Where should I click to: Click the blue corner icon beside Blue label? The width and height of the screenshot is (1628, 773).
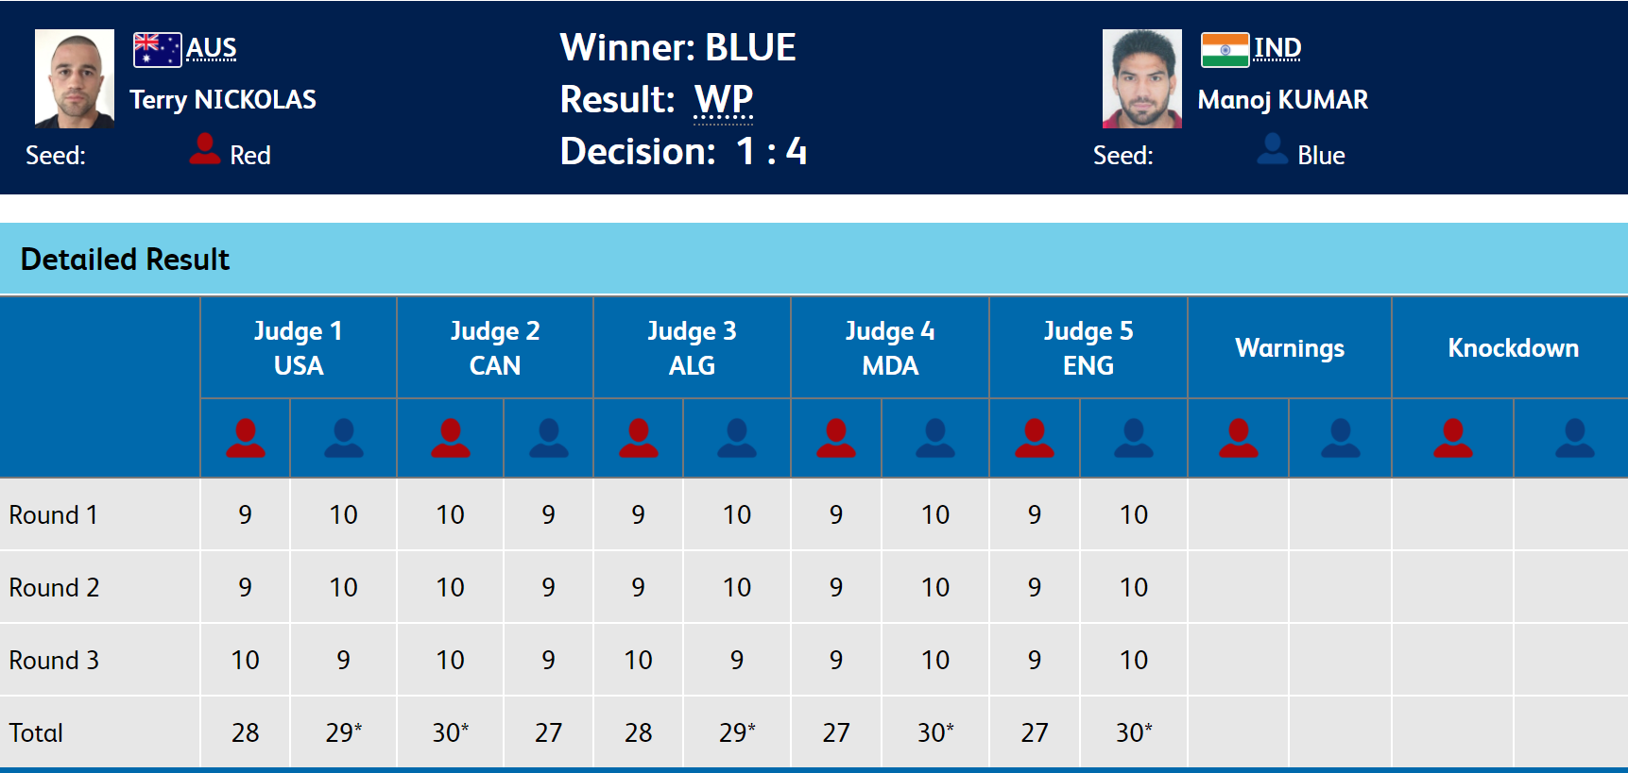click(x=1273, y=149)
